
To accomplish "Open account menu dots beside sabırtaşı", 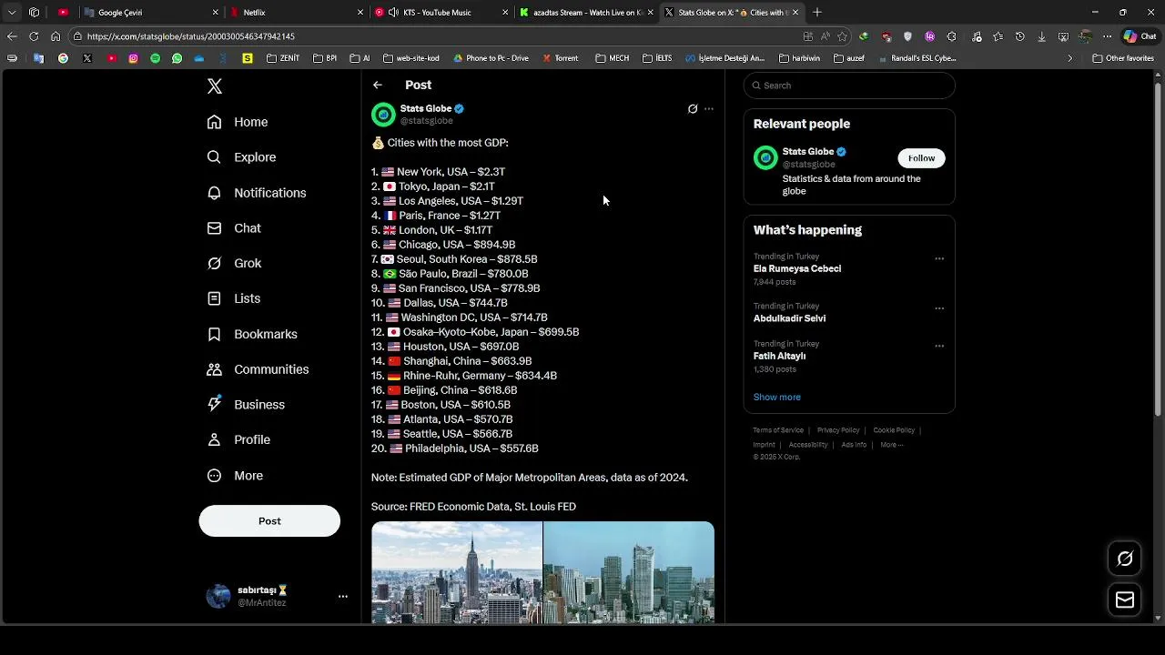I will click(343, 597).
